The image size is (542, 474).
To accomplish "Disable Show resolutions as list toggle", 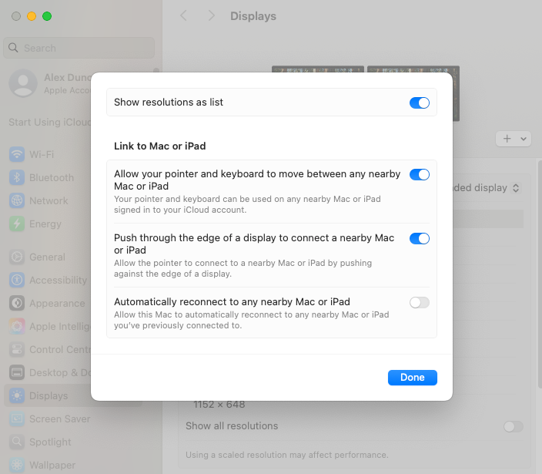I will point(419,103).
